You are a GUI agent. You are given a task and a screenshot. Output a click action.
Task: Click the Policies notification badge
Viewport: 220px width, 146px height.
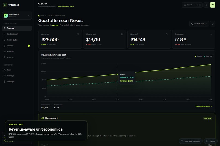coord(29,46)
